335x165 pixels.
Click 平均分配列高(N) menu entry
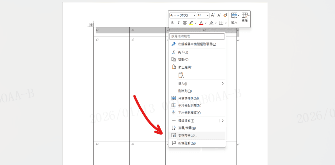click(x=189, y=105)
